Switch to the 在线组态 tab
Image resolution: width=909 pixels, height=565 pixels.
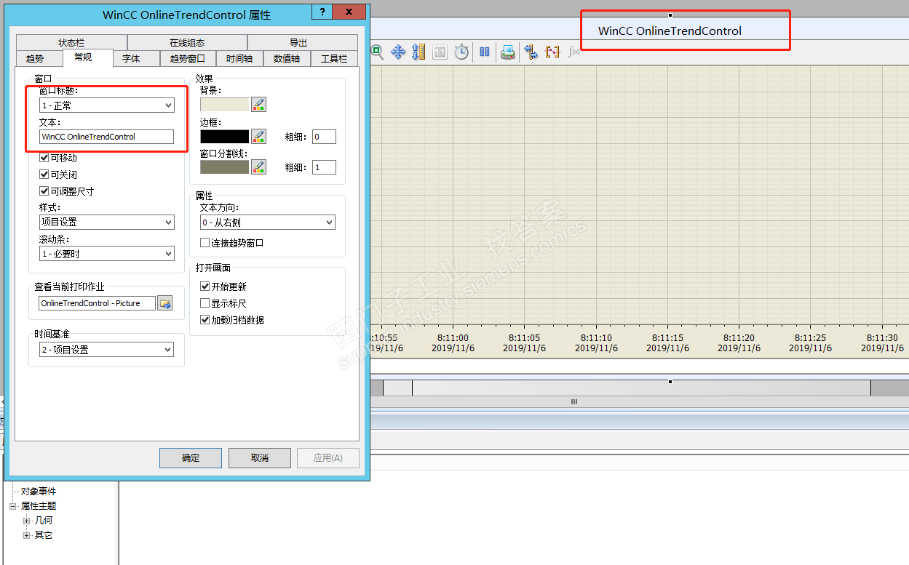coord(187,43)
